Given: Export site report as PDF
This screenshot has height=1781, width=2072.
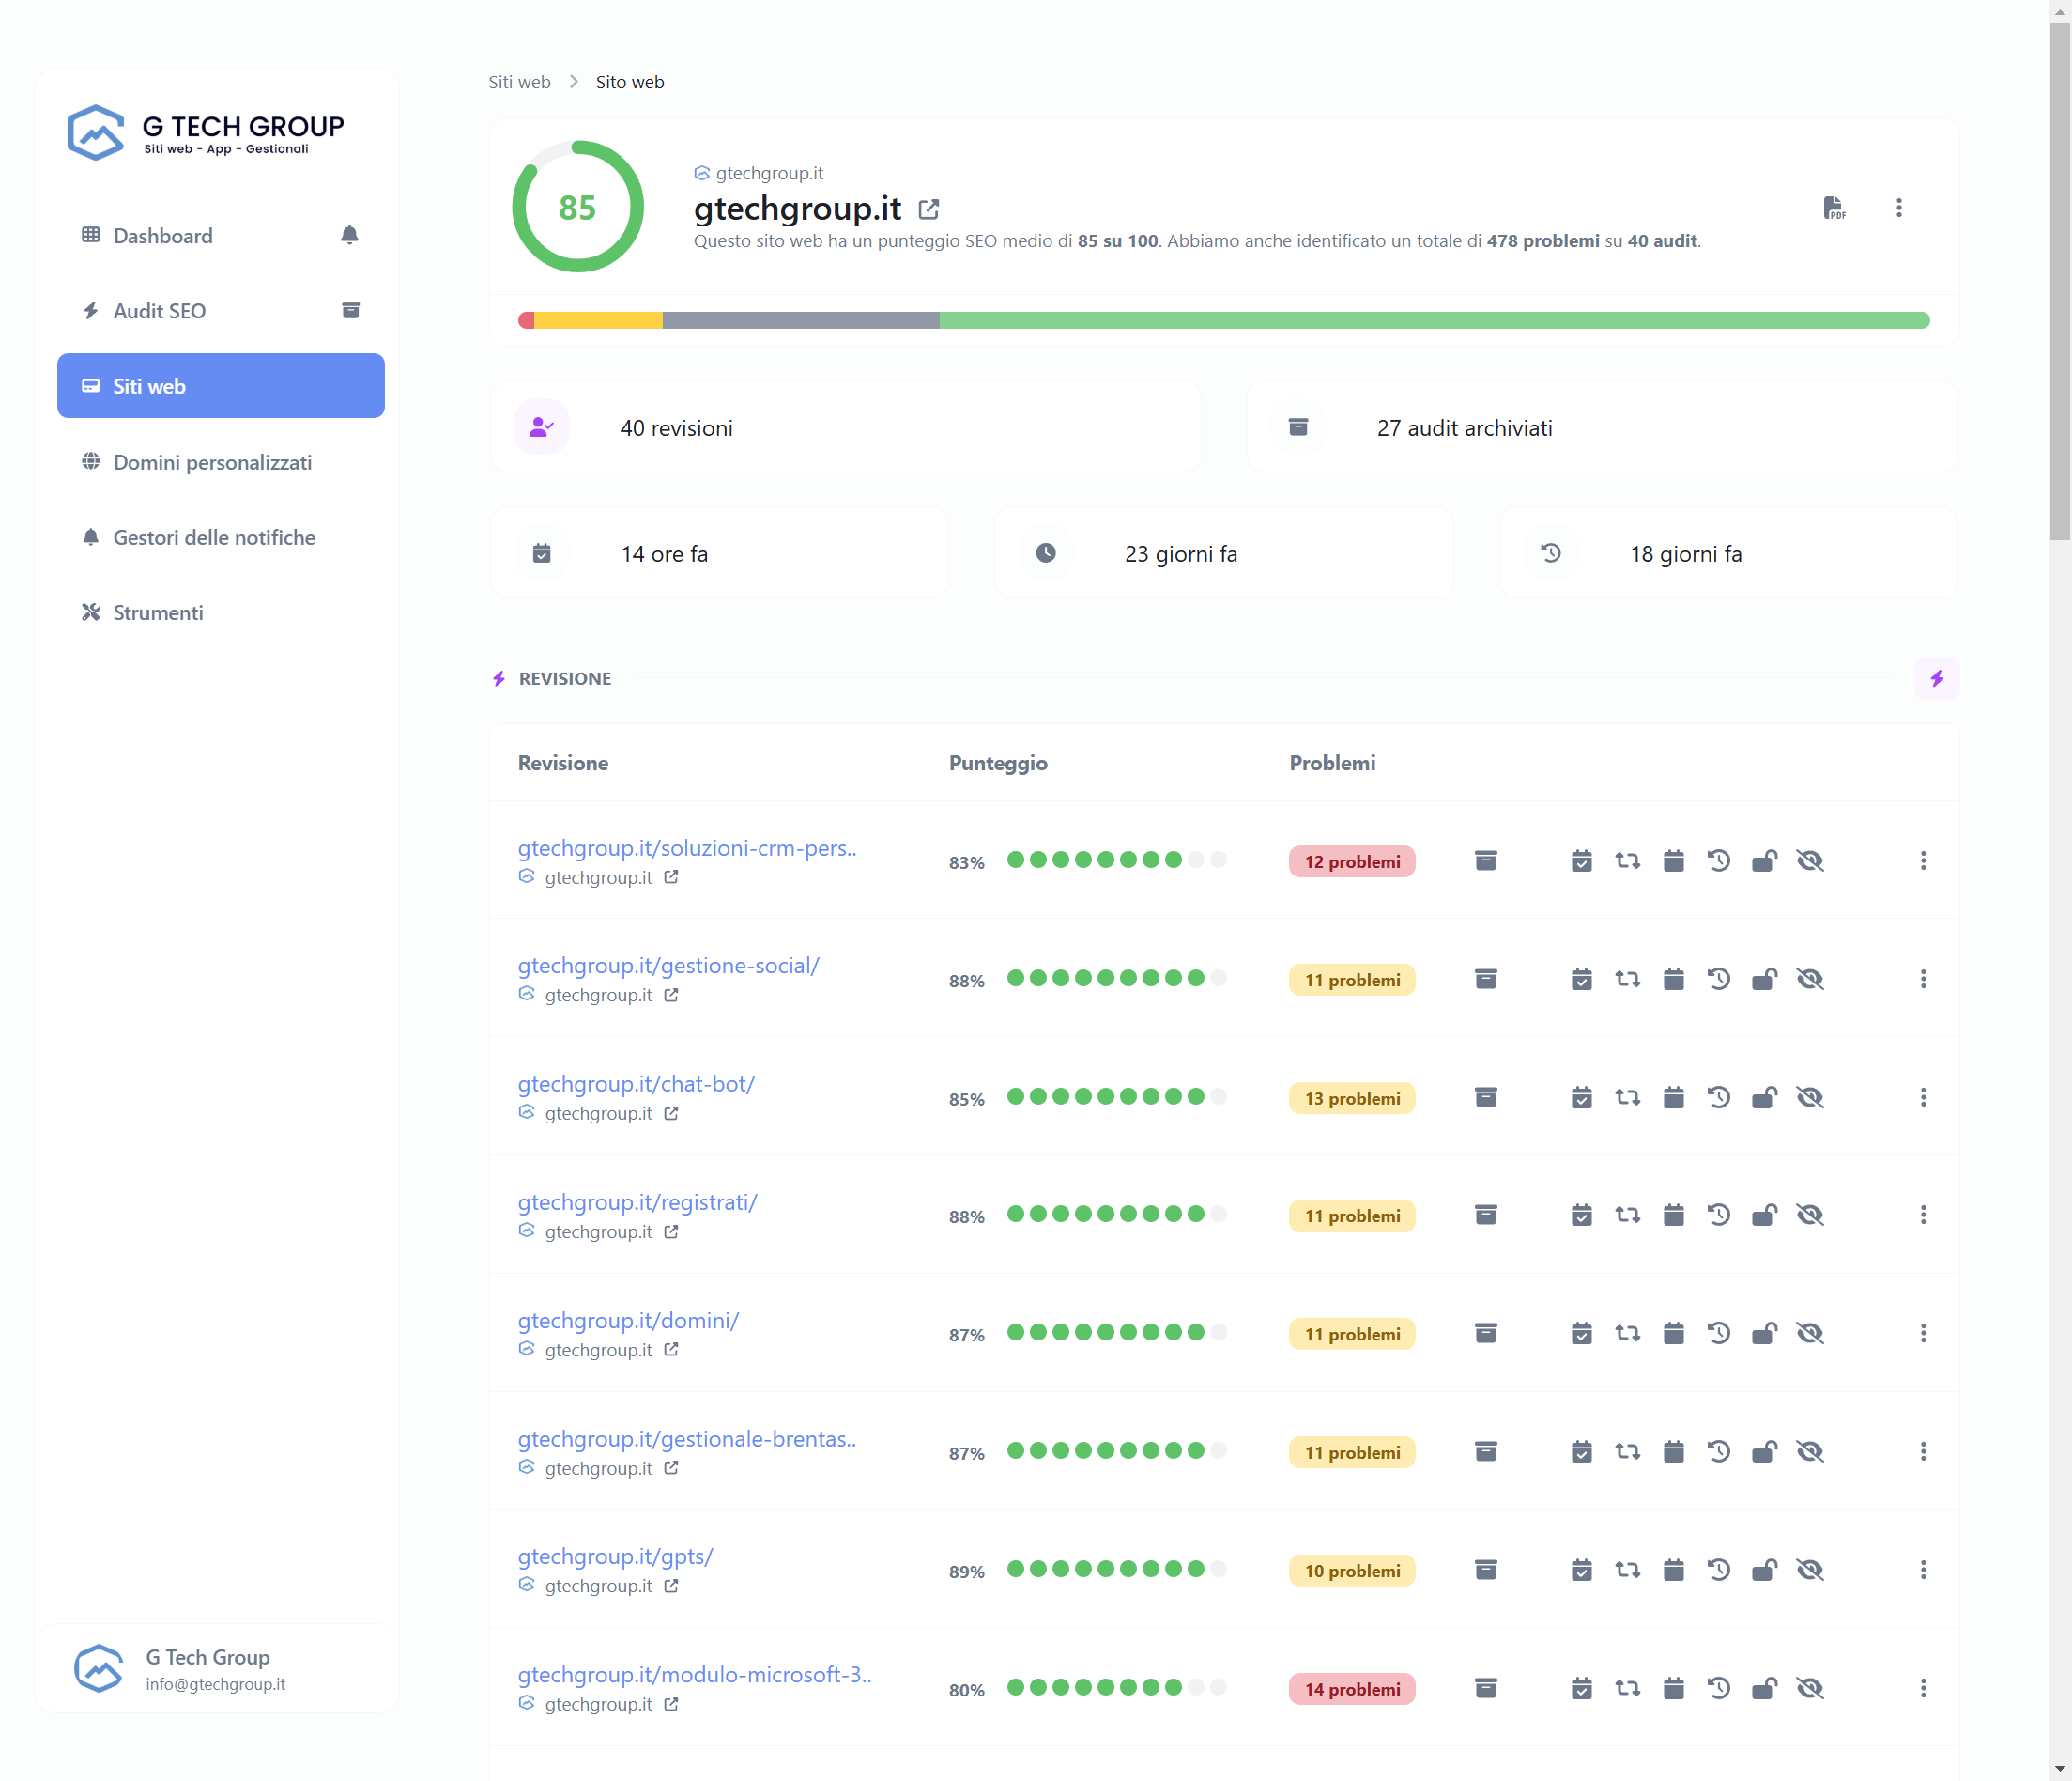Looking at the screenshot, I should [x=1833, y=209].
